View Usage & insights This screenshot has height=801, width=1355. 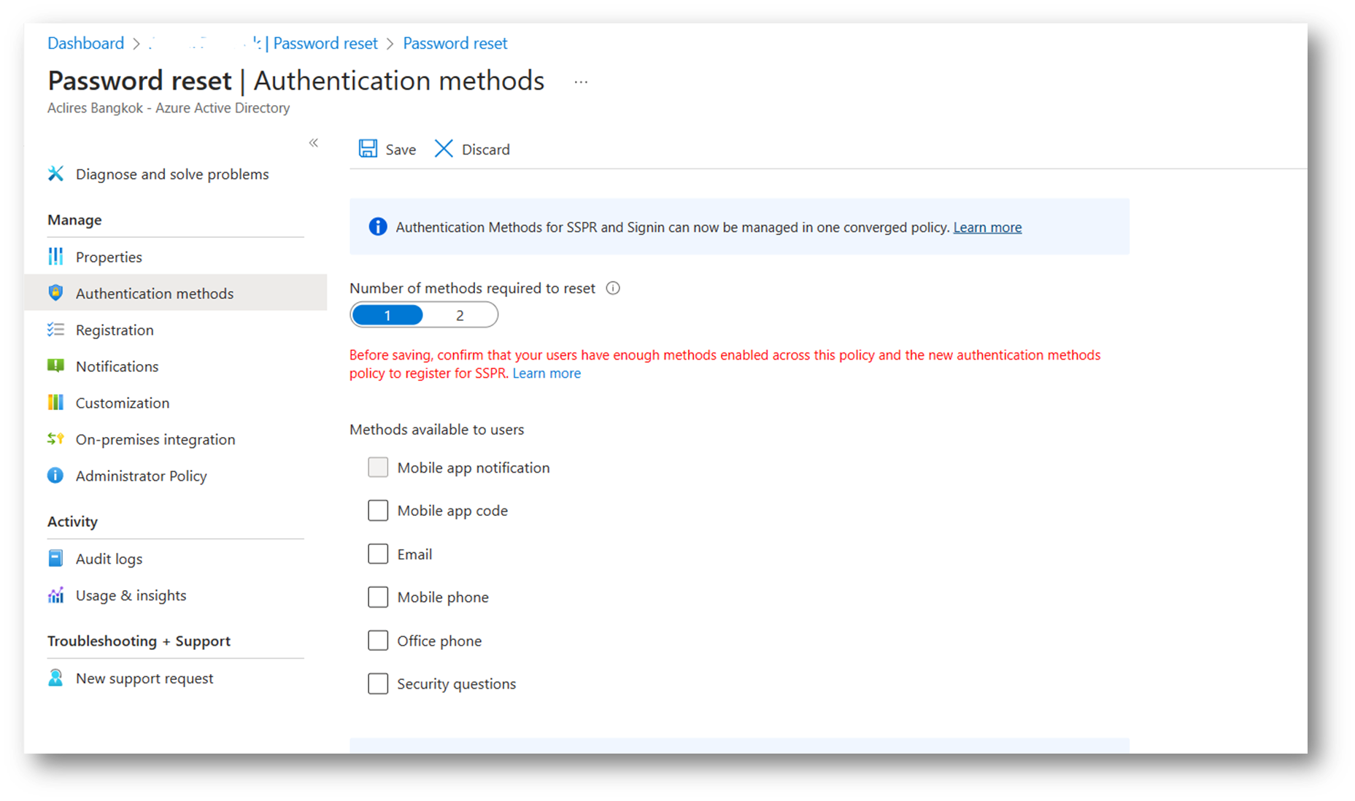(x=131, y=595)
